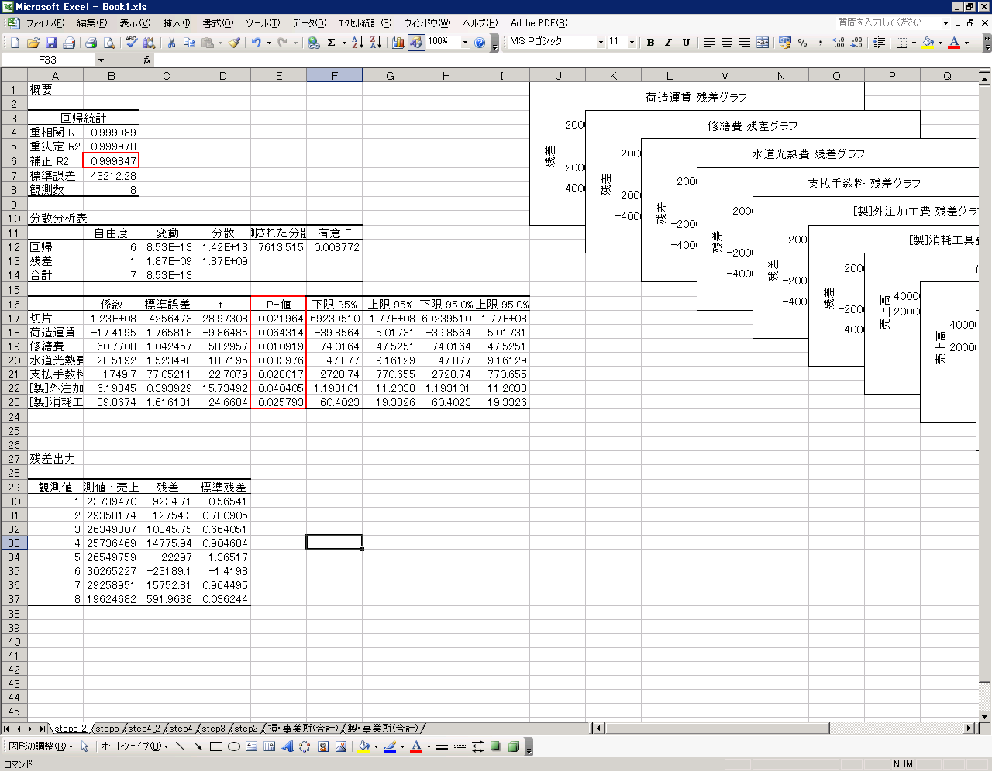Viewport: 992px width, 772px height.
Task: Click the Format Painter brush icon
Action: tap(234, 43)
